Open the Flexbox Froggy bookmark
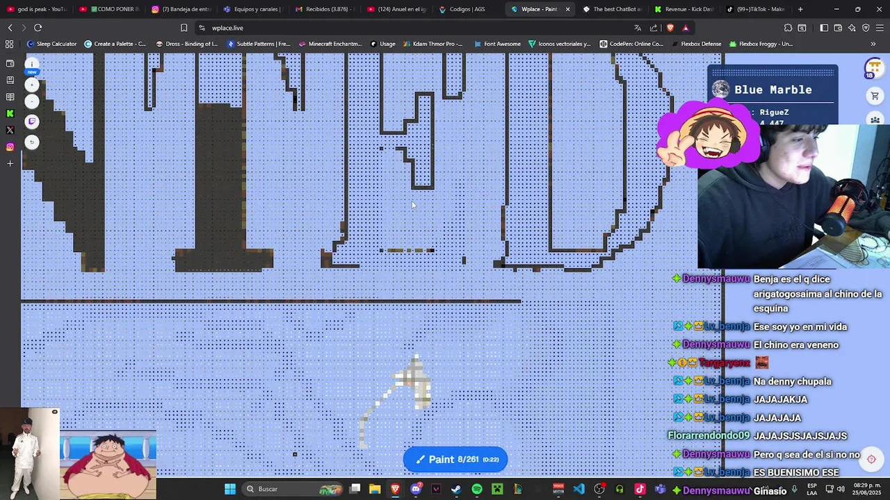The height and width of the screenshot is (500, 890). (760, 44)
